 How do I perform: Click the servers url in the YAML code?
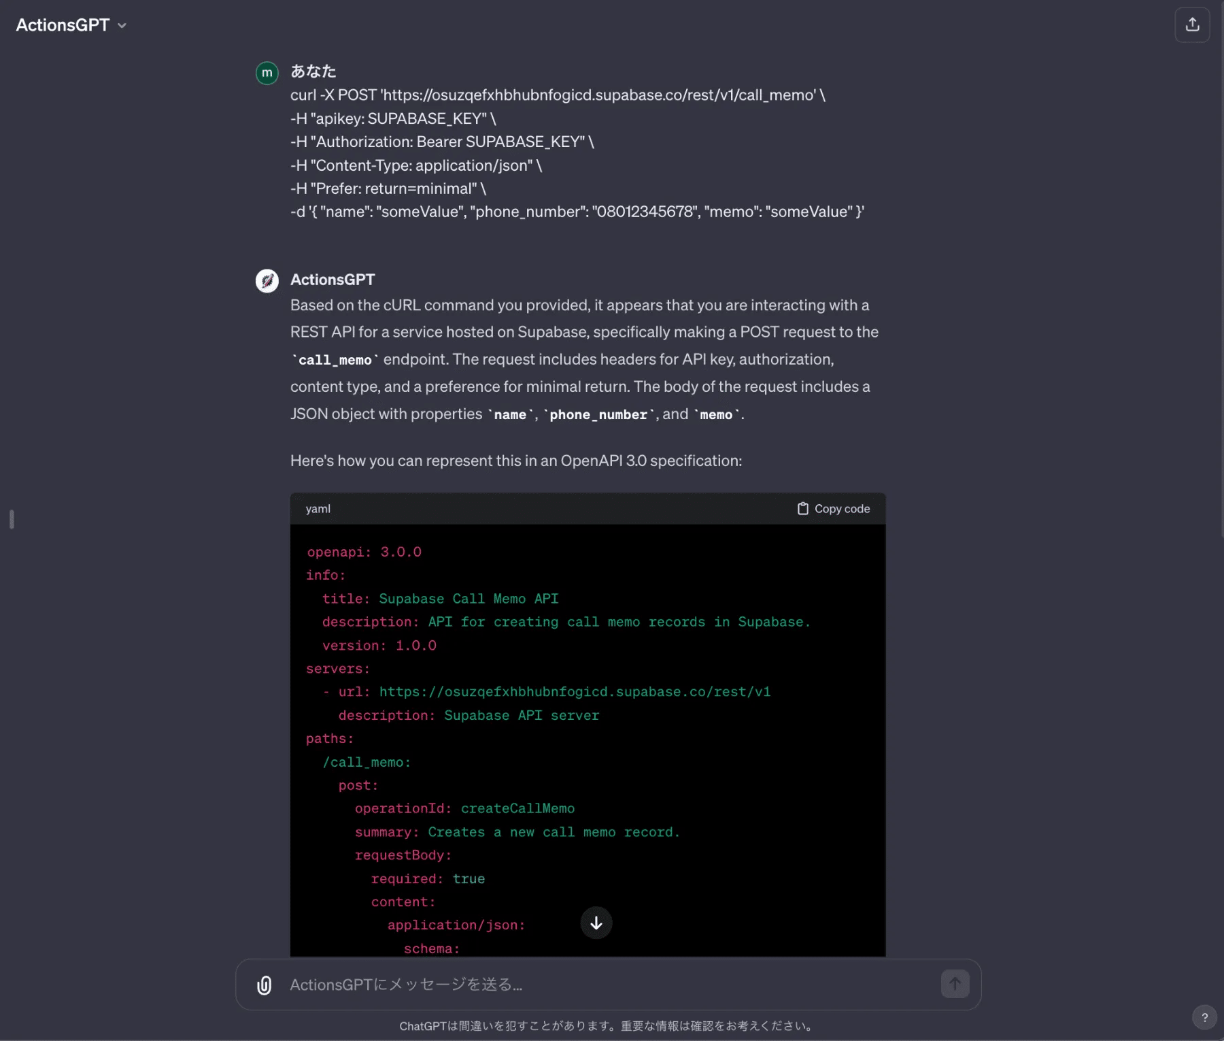tap(574, 692)
